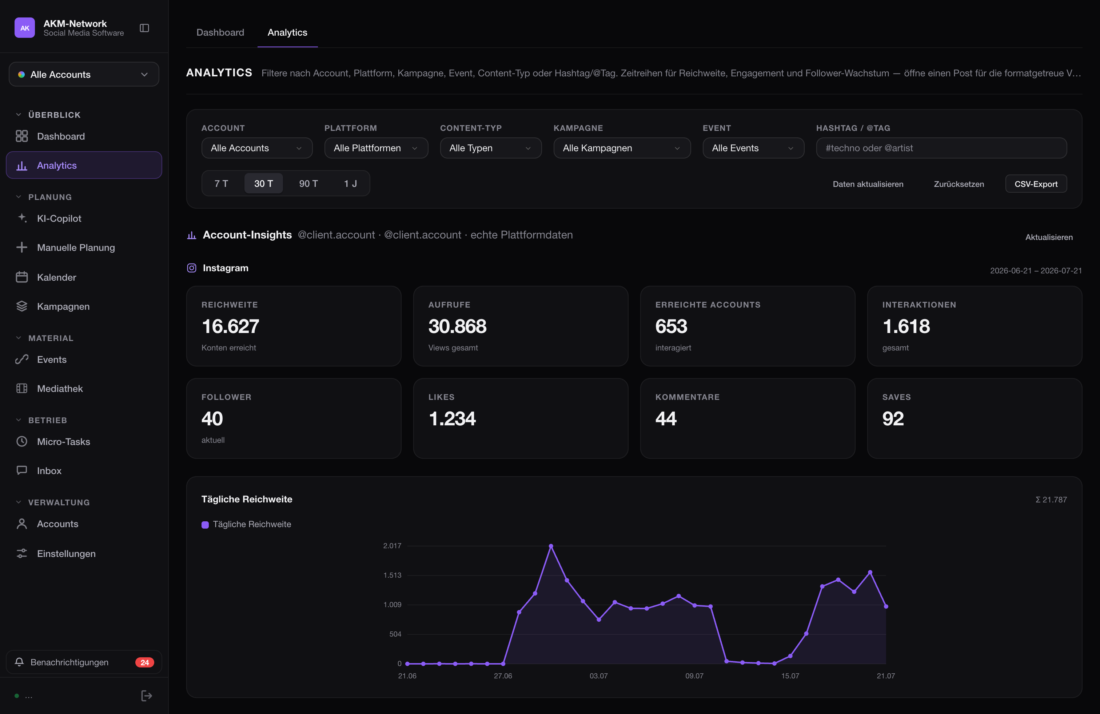Collapse the sidebar panel icon
Viewport: 1100px width, 714px height.
pos(144,28)
